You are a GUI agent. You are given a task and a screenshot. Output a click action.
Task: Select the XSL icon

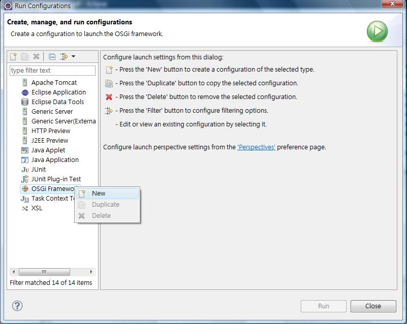pyautogui.click(x=25, y=208)
